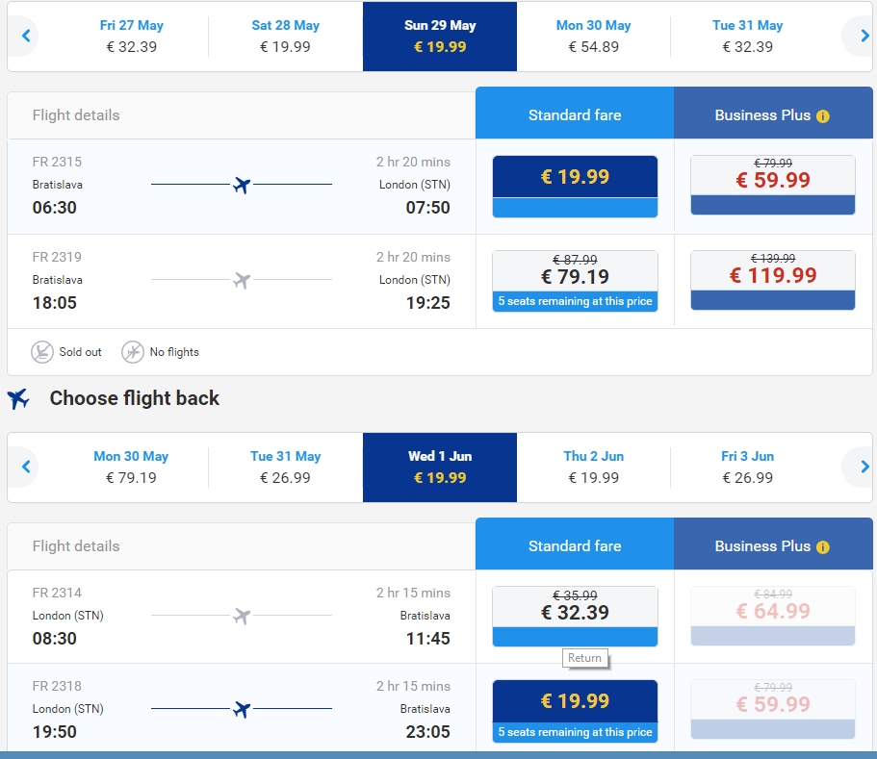This screenshot has height=759, width=877.
Task: Click previous dates arrow for return flight
Action: click(x=26, y=467)
